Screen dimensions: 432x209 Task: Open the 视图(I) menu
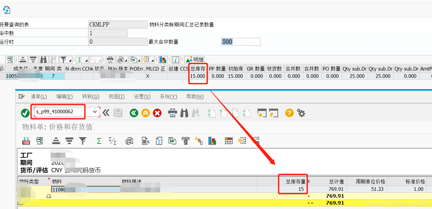coord(117,97)
